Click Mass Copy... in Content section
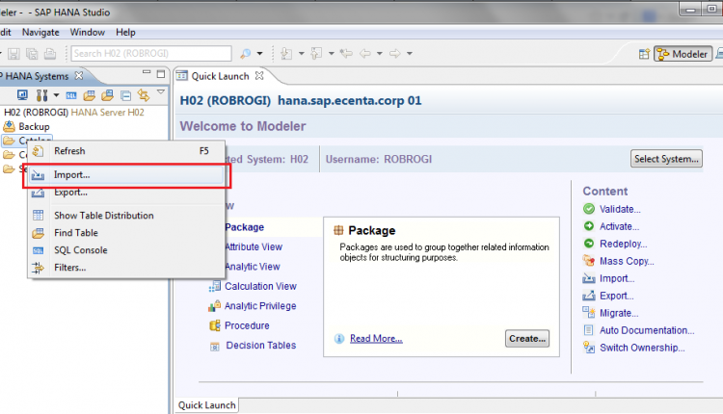Image resolution: width=723 pixels, height=414 pixels. pyautogui.click(x=627, y=262)
